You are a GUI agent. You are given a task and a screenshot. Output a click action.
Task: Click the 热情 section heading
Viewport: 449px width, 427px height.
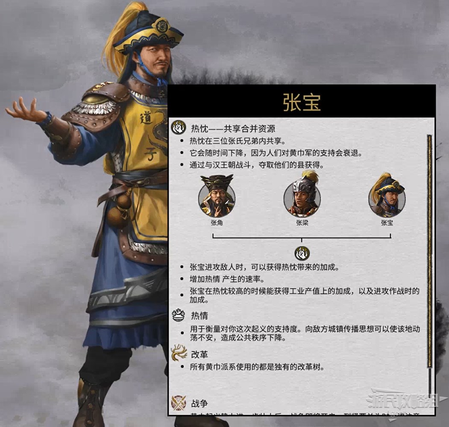click(200, 315)
